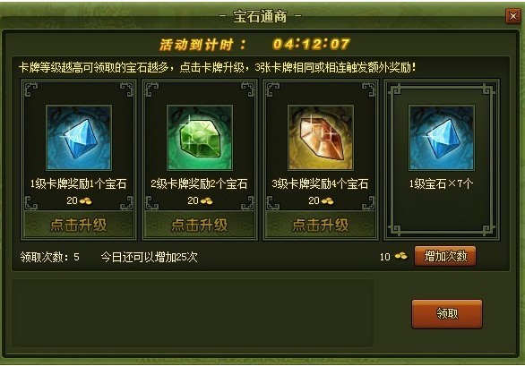Upgrade the level 2 card via 点击升级
The image size is (525, 366).
point(200,225)
